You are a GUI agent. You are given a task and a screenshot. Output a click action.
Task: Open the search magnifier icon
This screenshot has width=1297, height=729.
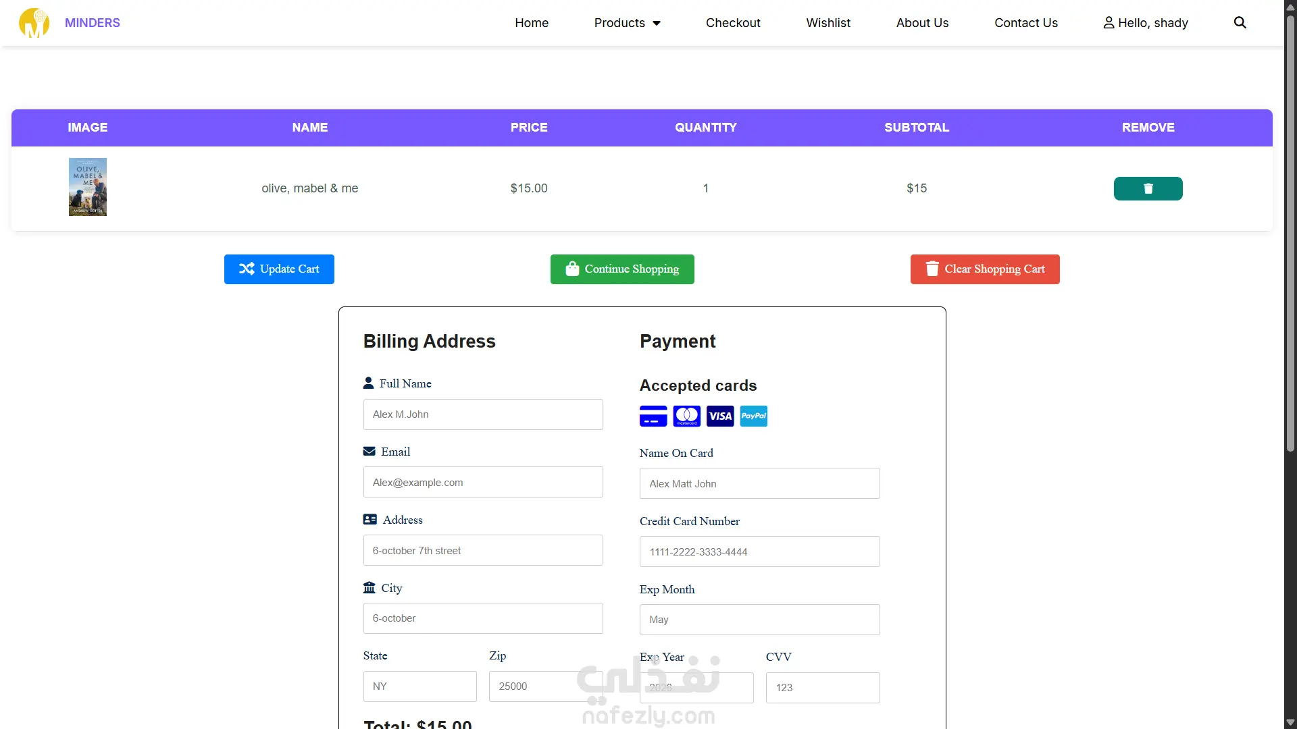pyautogui.click(x=1240, y=23)
